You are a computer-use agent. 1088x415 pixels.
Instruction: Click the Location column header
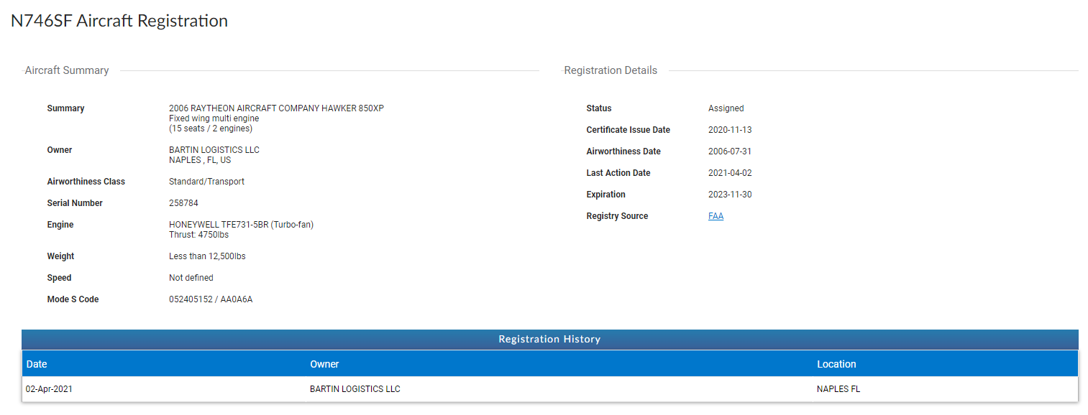(836, 364)
